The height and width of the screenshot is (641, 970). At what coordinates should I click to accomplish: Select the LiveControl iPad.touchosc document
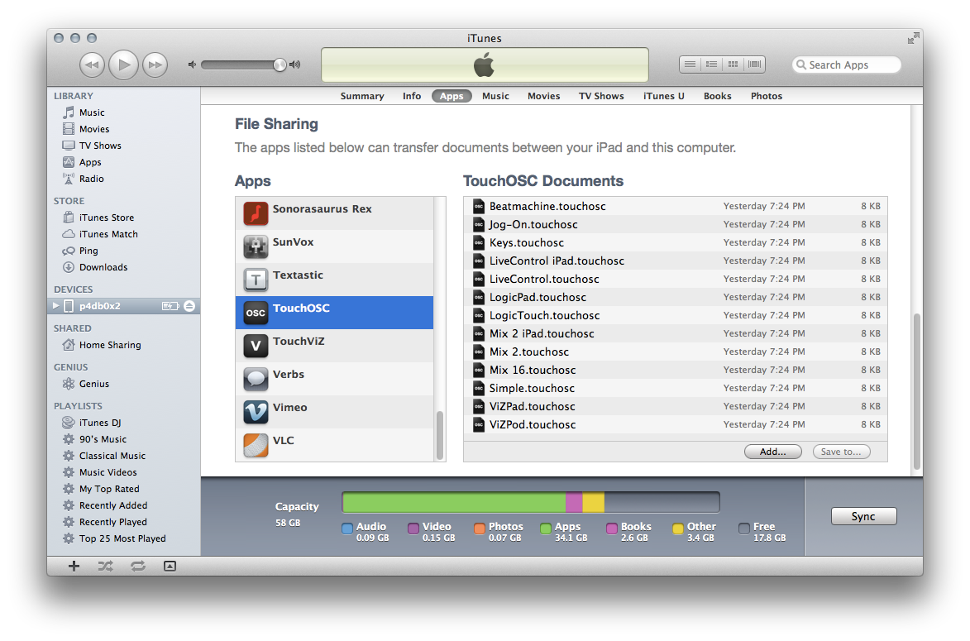[x=676, y=261]
